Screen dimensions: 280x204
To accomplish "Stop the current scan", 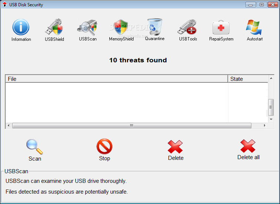I will [x=105, y=150].
